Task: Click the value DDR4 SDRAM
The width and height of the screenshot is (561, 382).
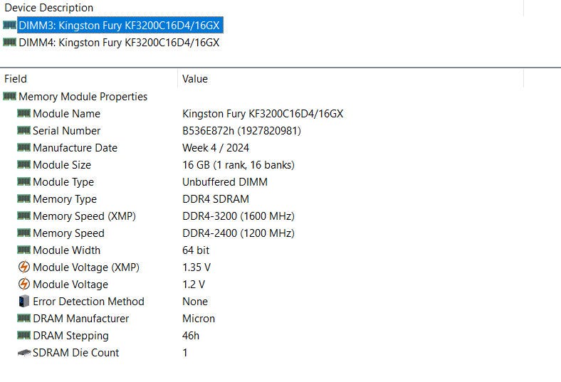Action: coord(216,199)
